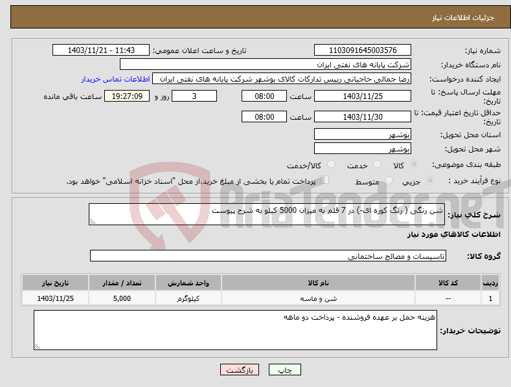Screen dimensions: 511x387
Task: Click the price validity date 1403/11/30 field
Action: [363, 116]
